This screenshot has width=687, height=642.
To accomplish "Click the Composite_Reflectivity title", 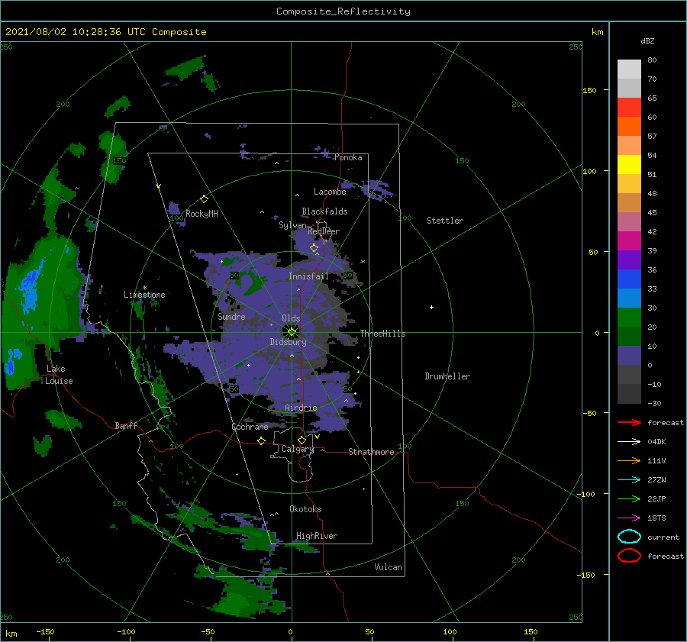I will point(343,11).
